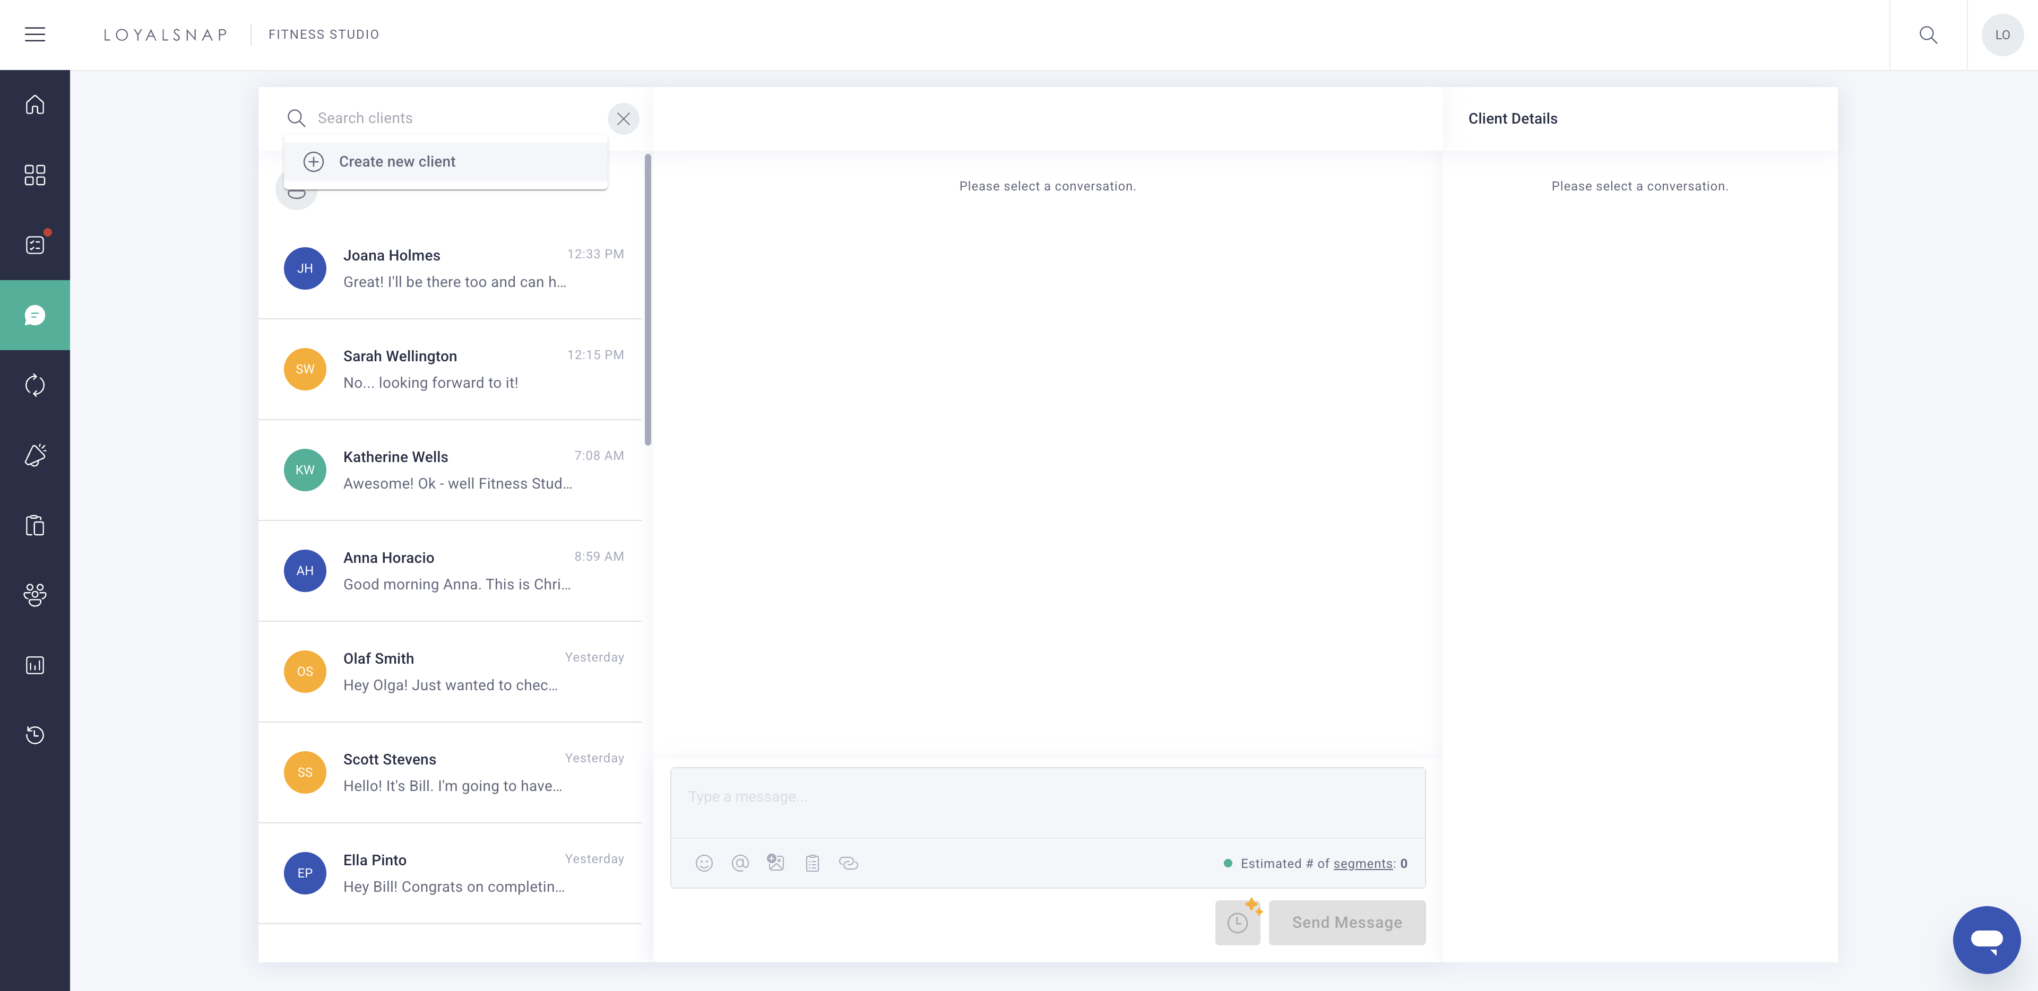This screenshot has height=991, width=2038.
Task: Open the announcements megaphone icon
Action: pyautogui.click(x=35, y=455)
